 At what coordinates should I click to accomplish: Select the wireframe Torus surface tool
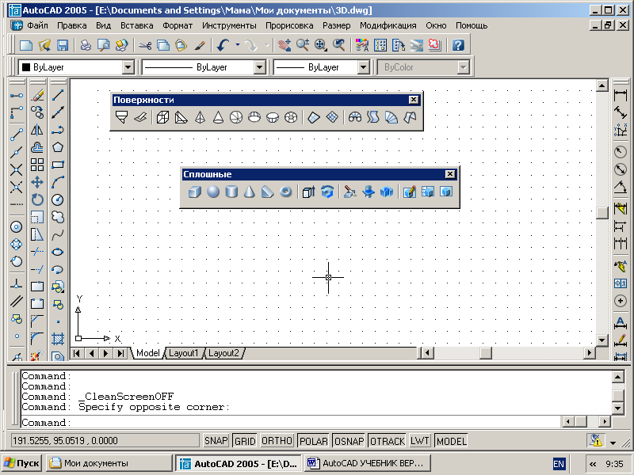(x=291, y=117)
